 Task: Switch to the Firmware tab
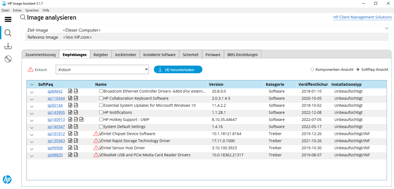click(x=213, y=54)
